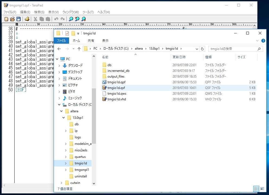Open the ファイル(F) menu in TeraPad

pos(10,12)
